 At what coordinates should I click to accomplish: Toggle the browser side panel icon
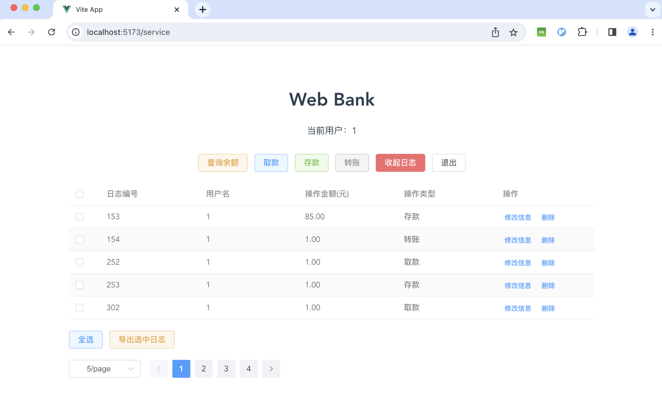(612, 32)
